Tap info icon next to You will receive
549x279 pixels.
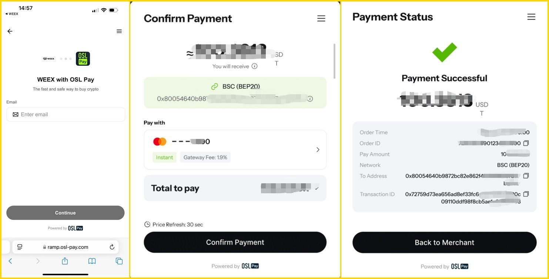[254, 66]
